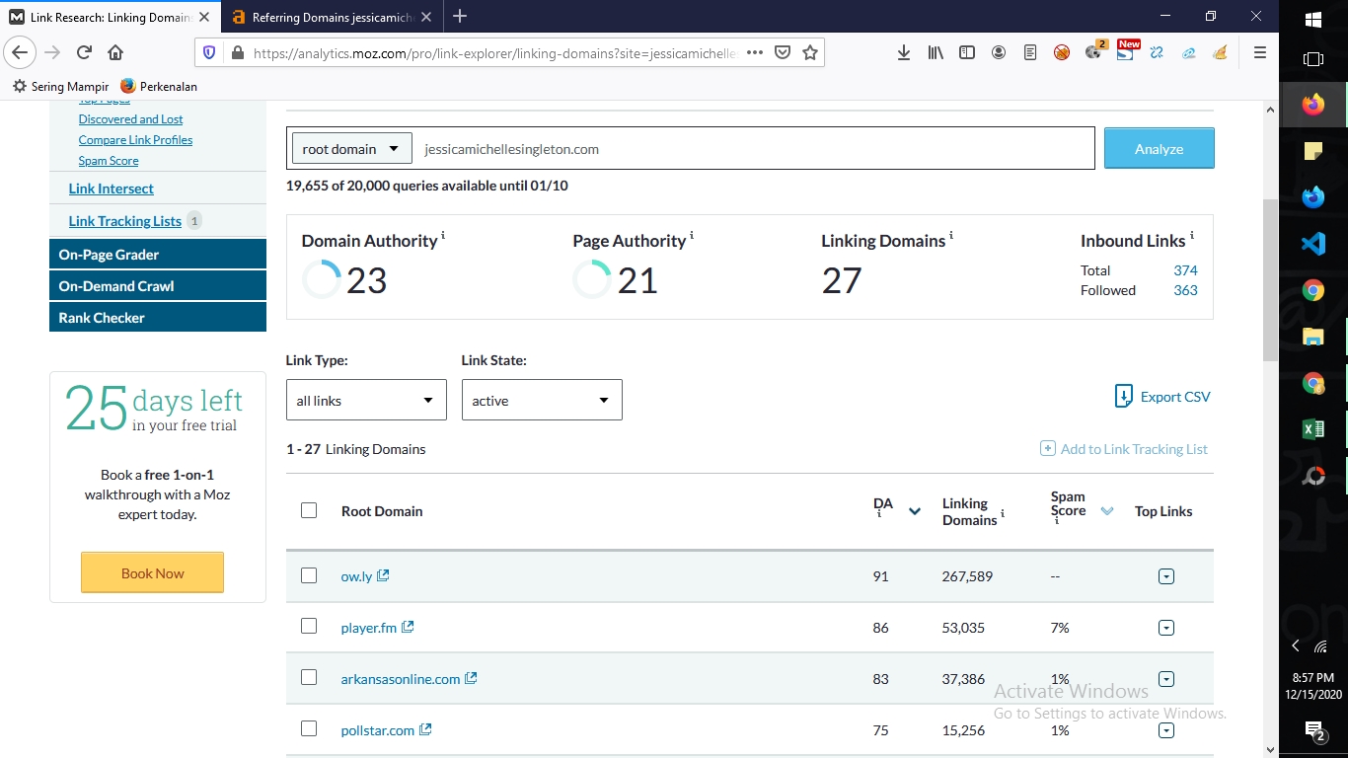Image resolution: width=1348 pixels, height=758 pixels.
Task: Select the Link Research Moz tab
Action: point(111,17)
